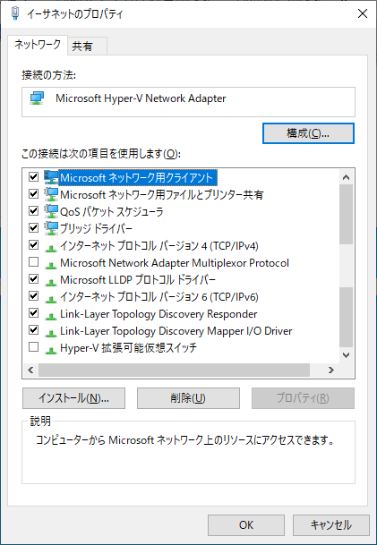Image resolution: width=377 pixels, height=545 pixels.
Task: Click the キャンセル button
Action: [331, 524]
